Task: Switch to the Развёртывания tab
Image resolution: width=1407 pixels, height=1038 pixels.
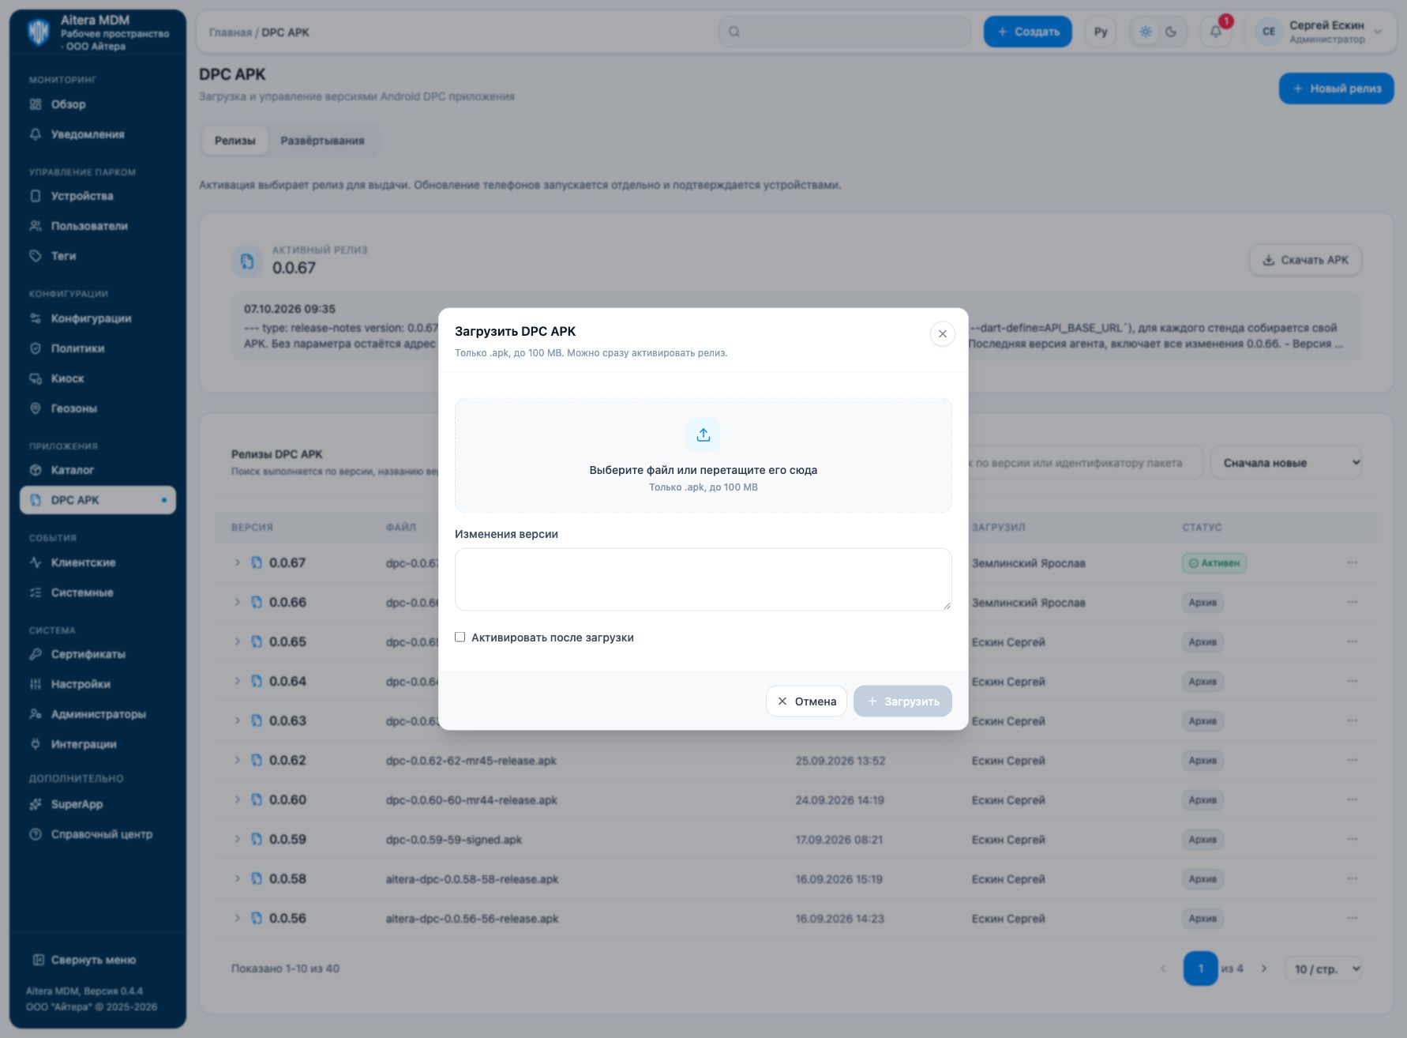Action: (322, 141)
